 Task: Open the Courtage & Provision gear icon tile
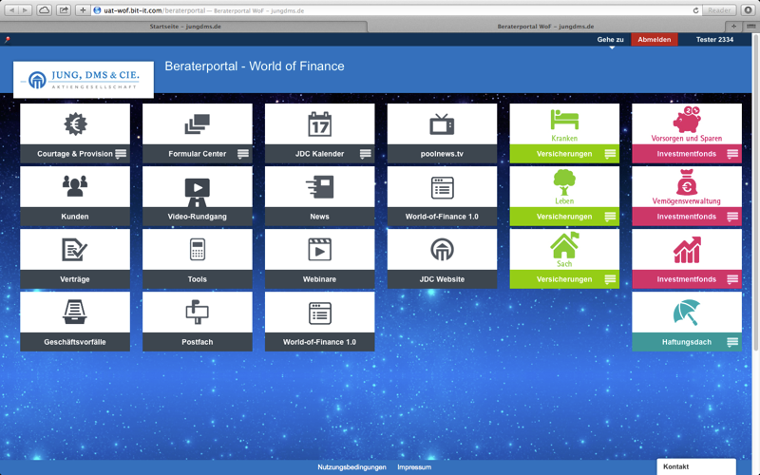[75, 124]
